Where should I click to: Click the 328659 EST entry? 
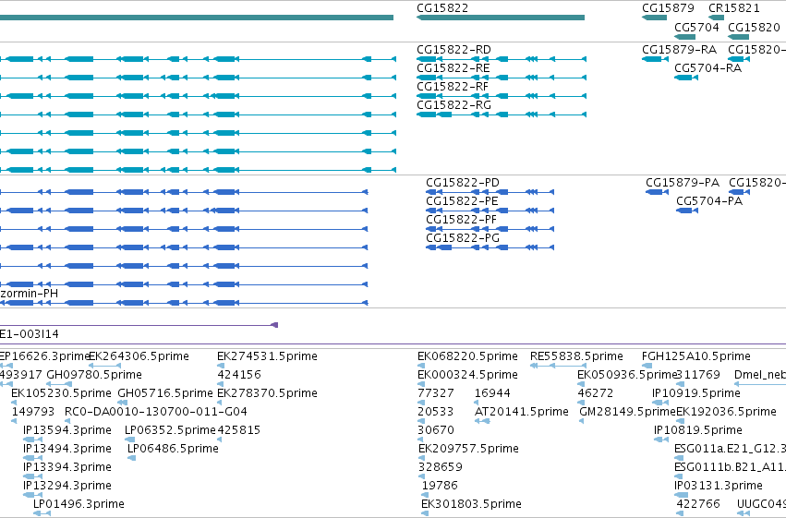[441, 467]
